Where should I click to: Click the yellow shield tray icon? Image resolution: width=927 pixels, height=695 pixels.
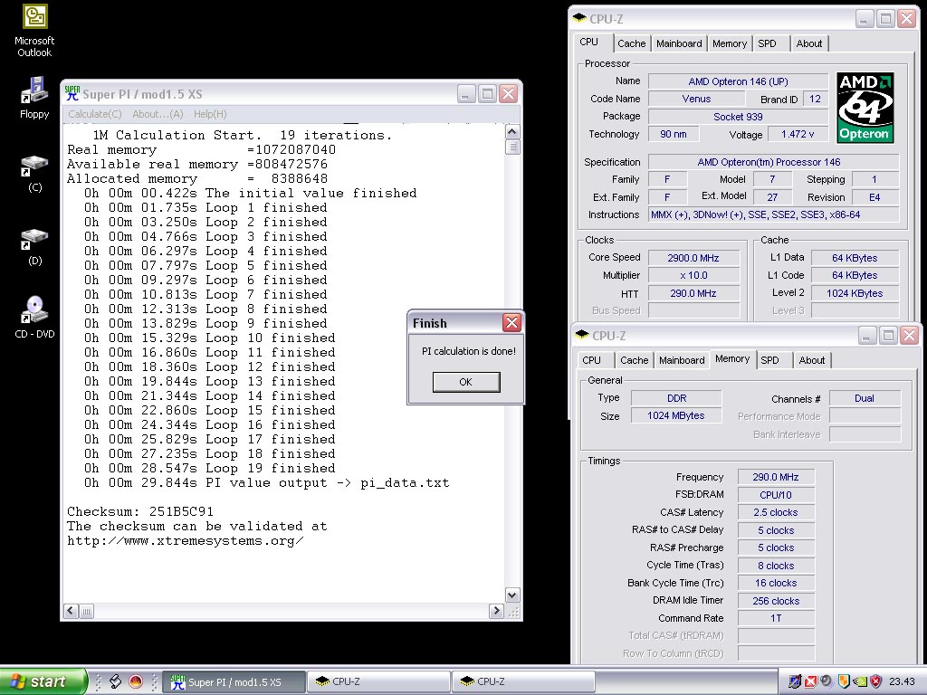844,681
